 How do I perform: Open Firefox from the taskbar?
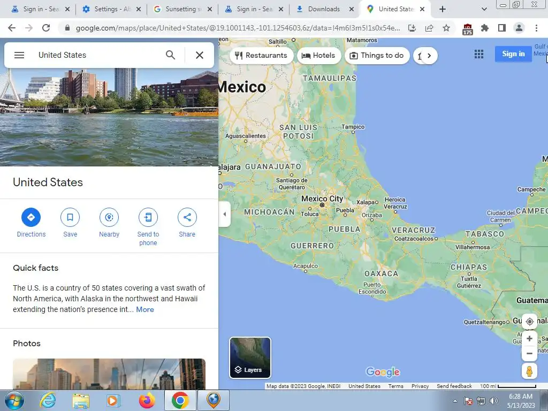147,400
